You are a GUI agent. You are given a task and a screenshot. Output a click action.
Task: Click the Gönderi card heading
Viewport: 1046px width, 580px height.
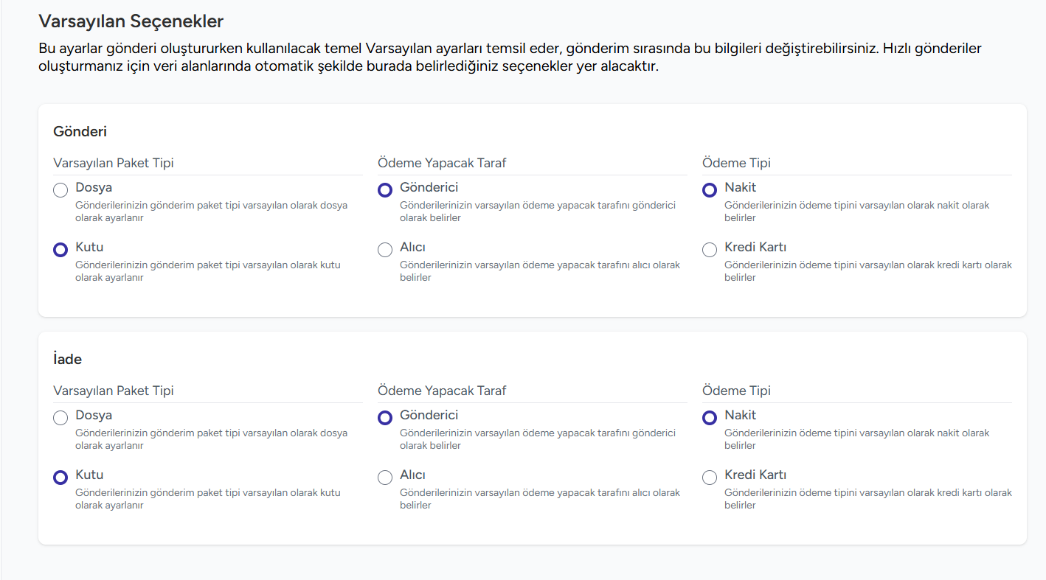pyautogui.click(x=80, y=132)
